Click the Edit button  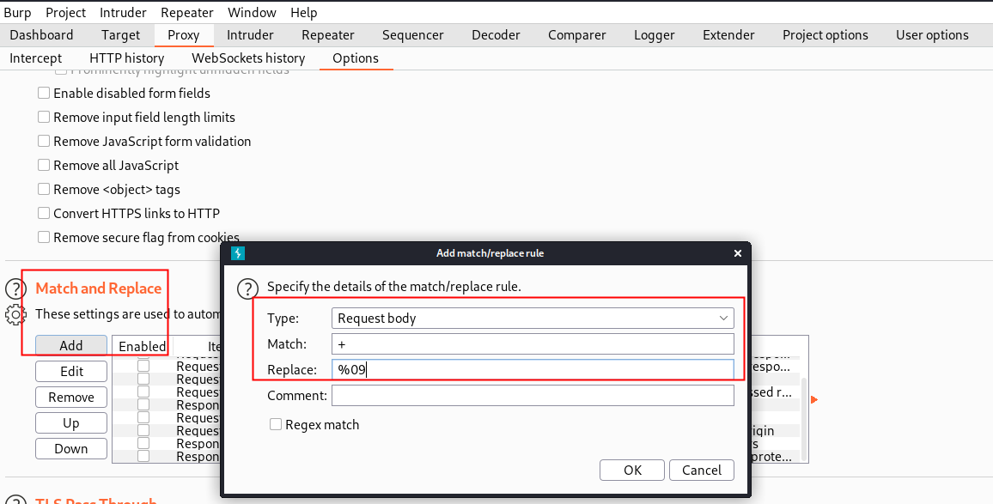coord(71,372)
